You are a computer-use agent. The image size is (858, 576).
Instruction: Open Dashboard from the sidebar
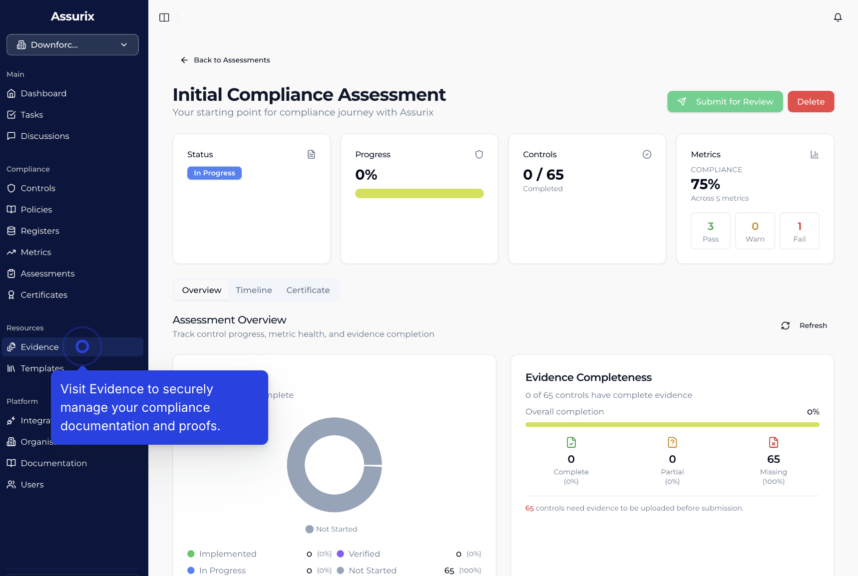tap(43, 93)
